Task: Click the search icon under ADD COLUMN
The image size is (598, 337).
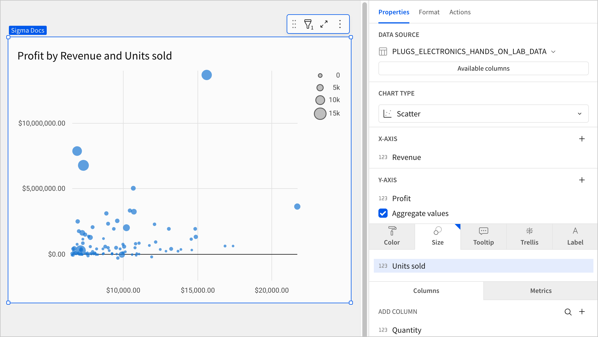Action: pyautogui.click(x=568, y=312)
